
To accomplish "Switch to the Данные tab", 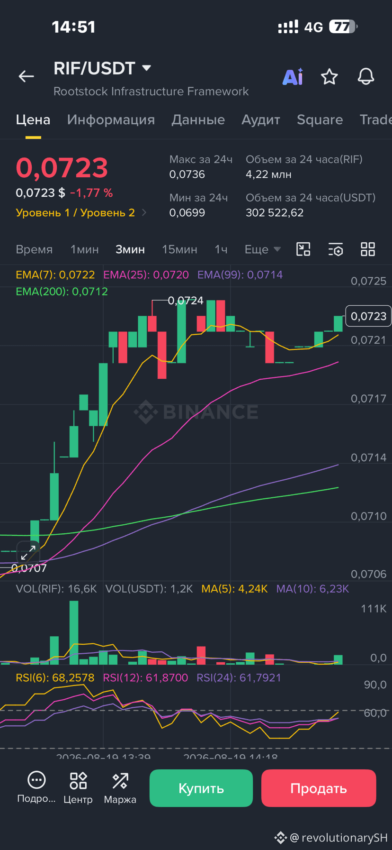I will (x=198, y=119).
